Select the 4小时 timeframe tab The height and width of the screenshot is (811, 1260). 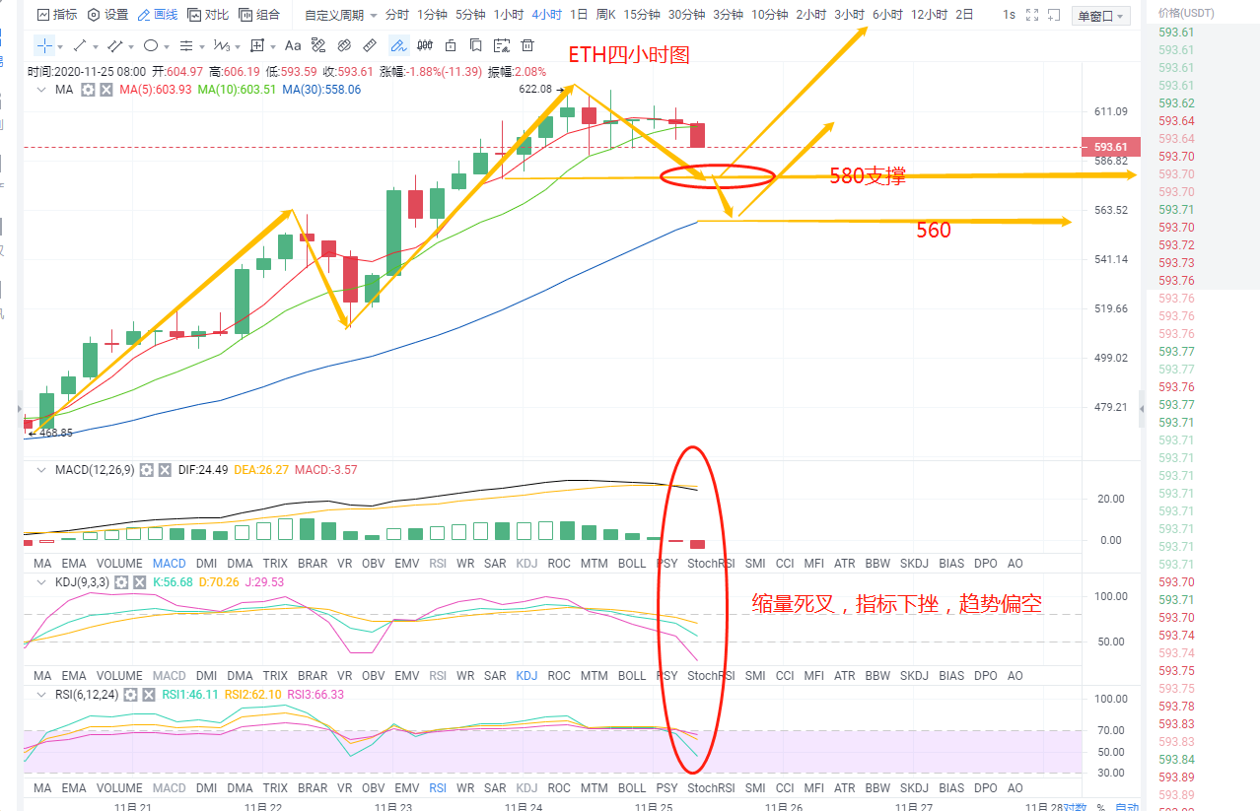(547, 15)
